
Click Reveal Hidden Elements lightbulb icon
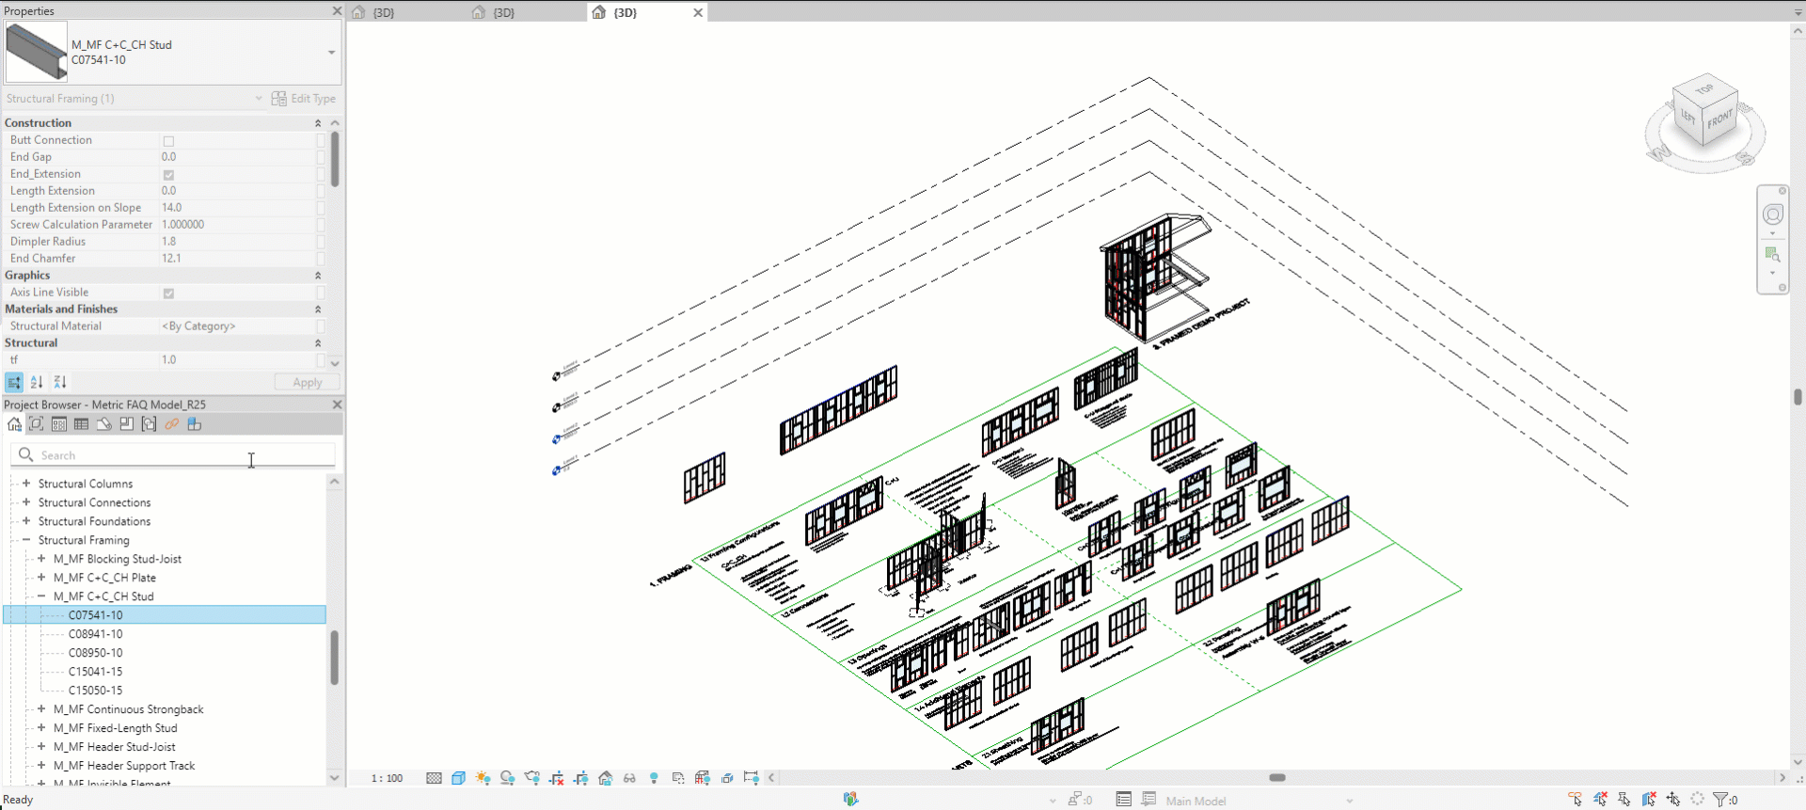click(x=654, y=778)
